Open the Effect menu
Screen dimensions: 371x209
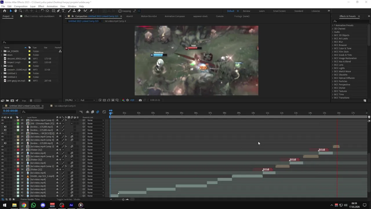pos(41,6)
